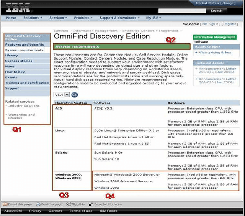
Task: Click Sun Solaris 10 text
Action: click(106, 159)
